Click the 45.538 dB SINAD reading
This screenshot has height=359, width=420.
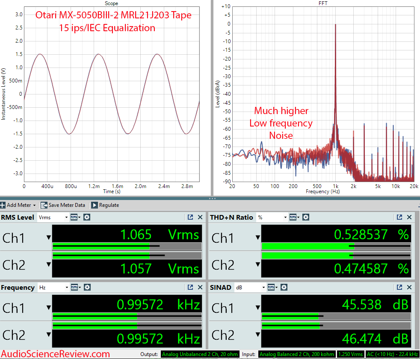pyautogui.click(x=375, y=305)
